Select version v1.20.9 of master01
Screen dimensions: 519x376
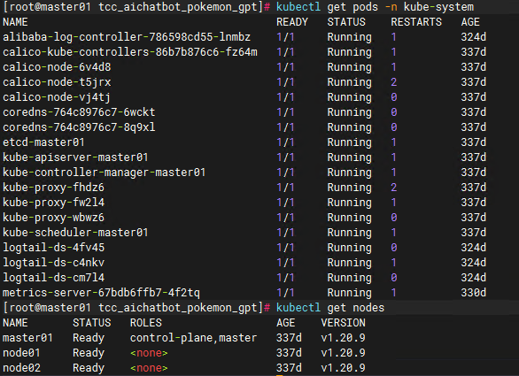(x=344, y=338)
